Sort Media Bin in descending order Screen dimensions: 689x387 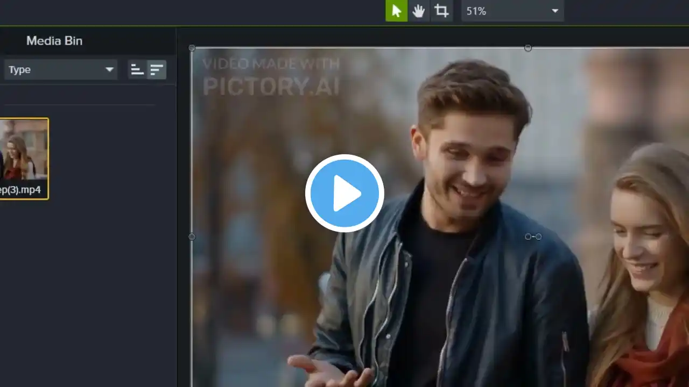point(157,69)
